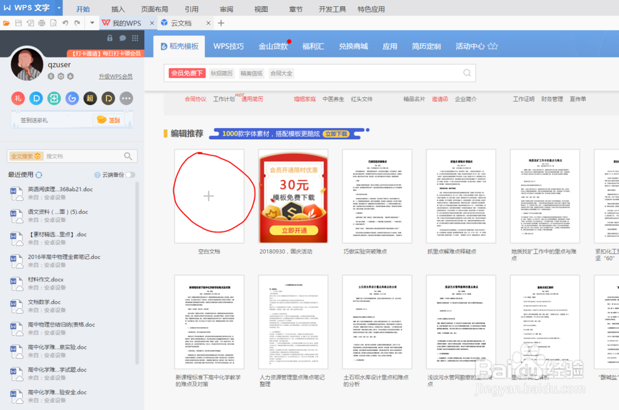Open the 审阅 ribbon menu
This screenshot has width=619, height=410.
(x=227, y=9)
